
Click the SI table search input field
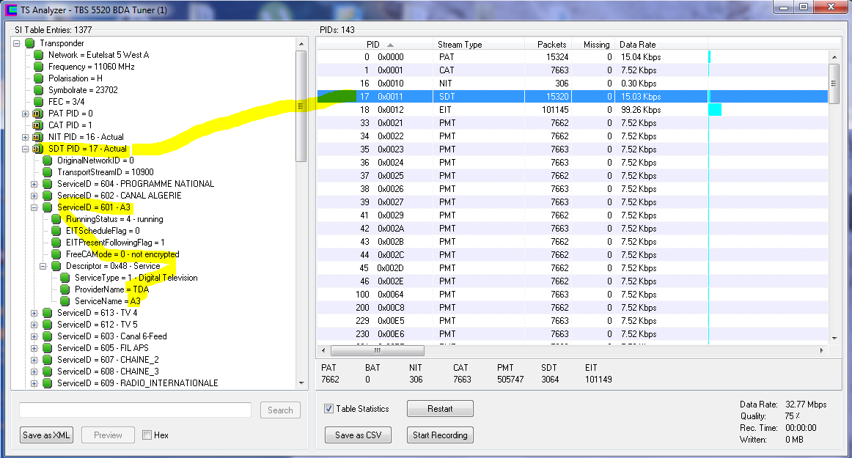(x=135, y=410)
